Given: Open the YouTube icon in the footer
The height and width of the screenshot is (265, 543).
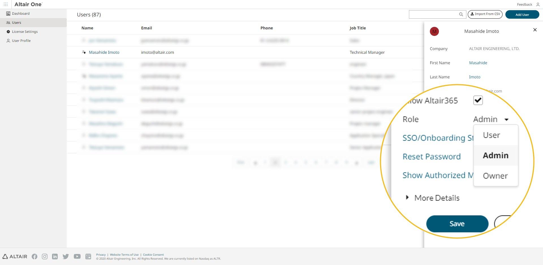Looking at the screenshot, I should pos(77,257).
